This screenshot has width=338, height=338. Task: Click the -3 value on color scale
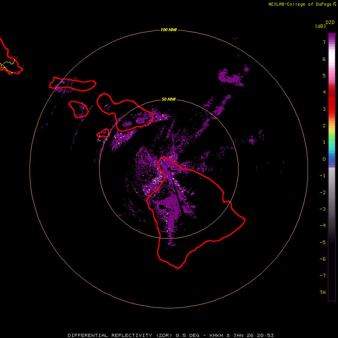[x=323, y=209]
